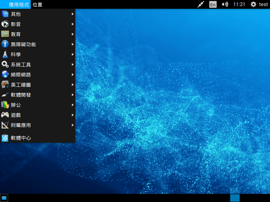270x202 pixels.
Task: Click the 附屬應用 accessories icon
Action: (5, 125)
